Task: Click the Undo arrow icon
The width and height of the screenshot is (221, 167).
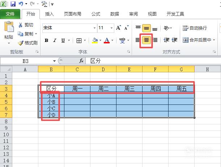Action: coord(21,4)
